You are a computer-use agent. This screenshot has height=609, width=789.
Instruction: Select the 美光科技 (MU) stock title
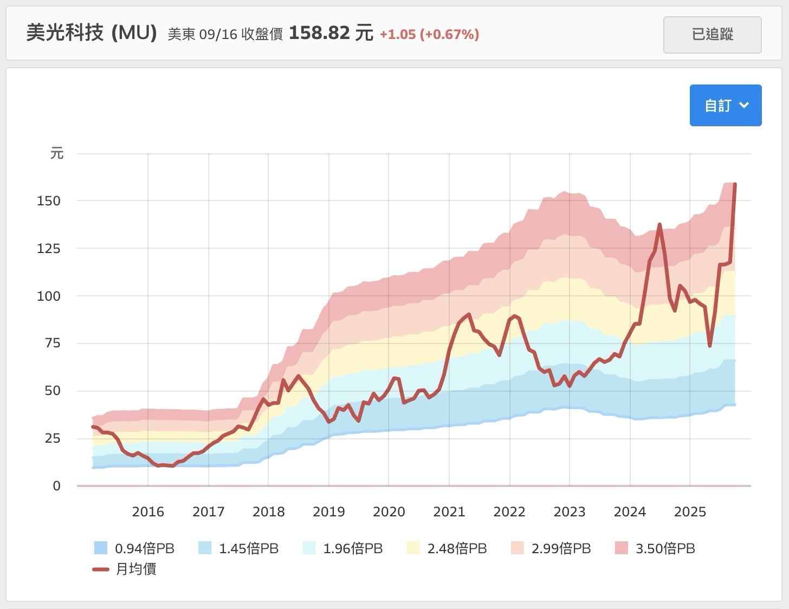[x=92, y=34]
